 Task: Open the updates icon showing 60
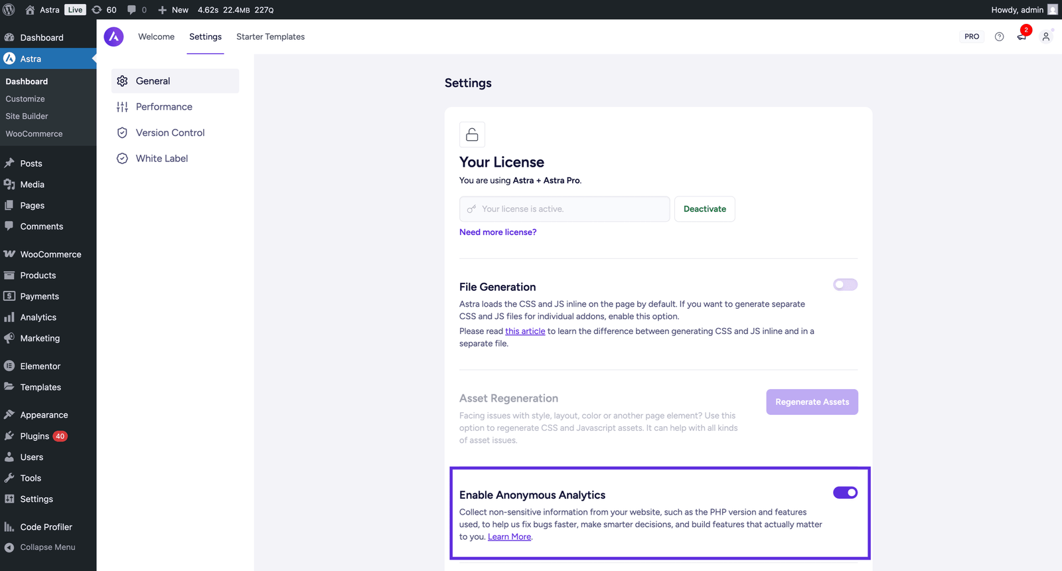click(104, 10)
